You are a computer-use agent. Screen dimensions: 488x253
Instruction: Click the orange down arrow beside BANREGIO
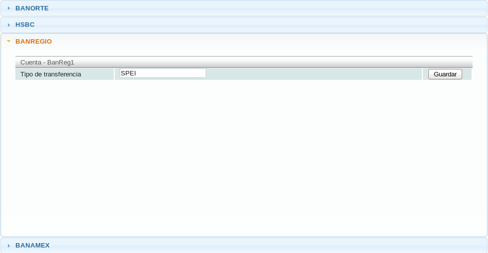pos(8,42)
